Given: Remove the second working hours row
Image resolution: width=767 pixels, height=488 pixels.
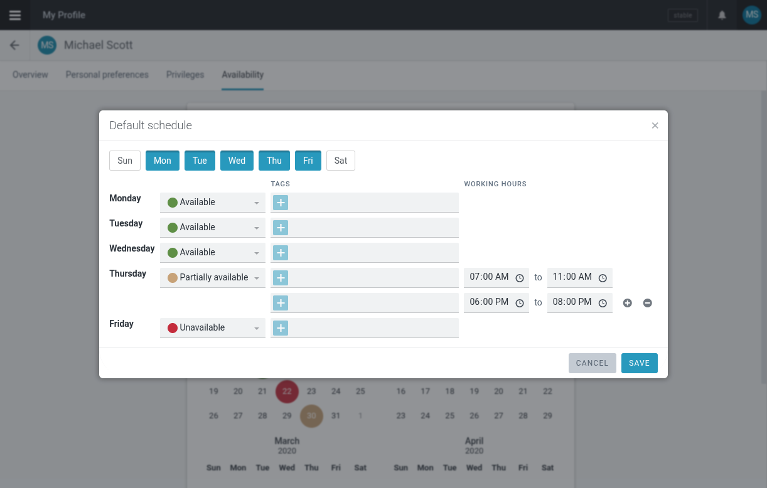Looking at the screenshot, I should pos(648,303).
